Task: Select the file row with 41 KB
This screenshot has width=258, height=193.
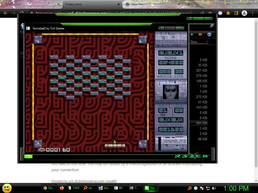Action: pos(202,102)
